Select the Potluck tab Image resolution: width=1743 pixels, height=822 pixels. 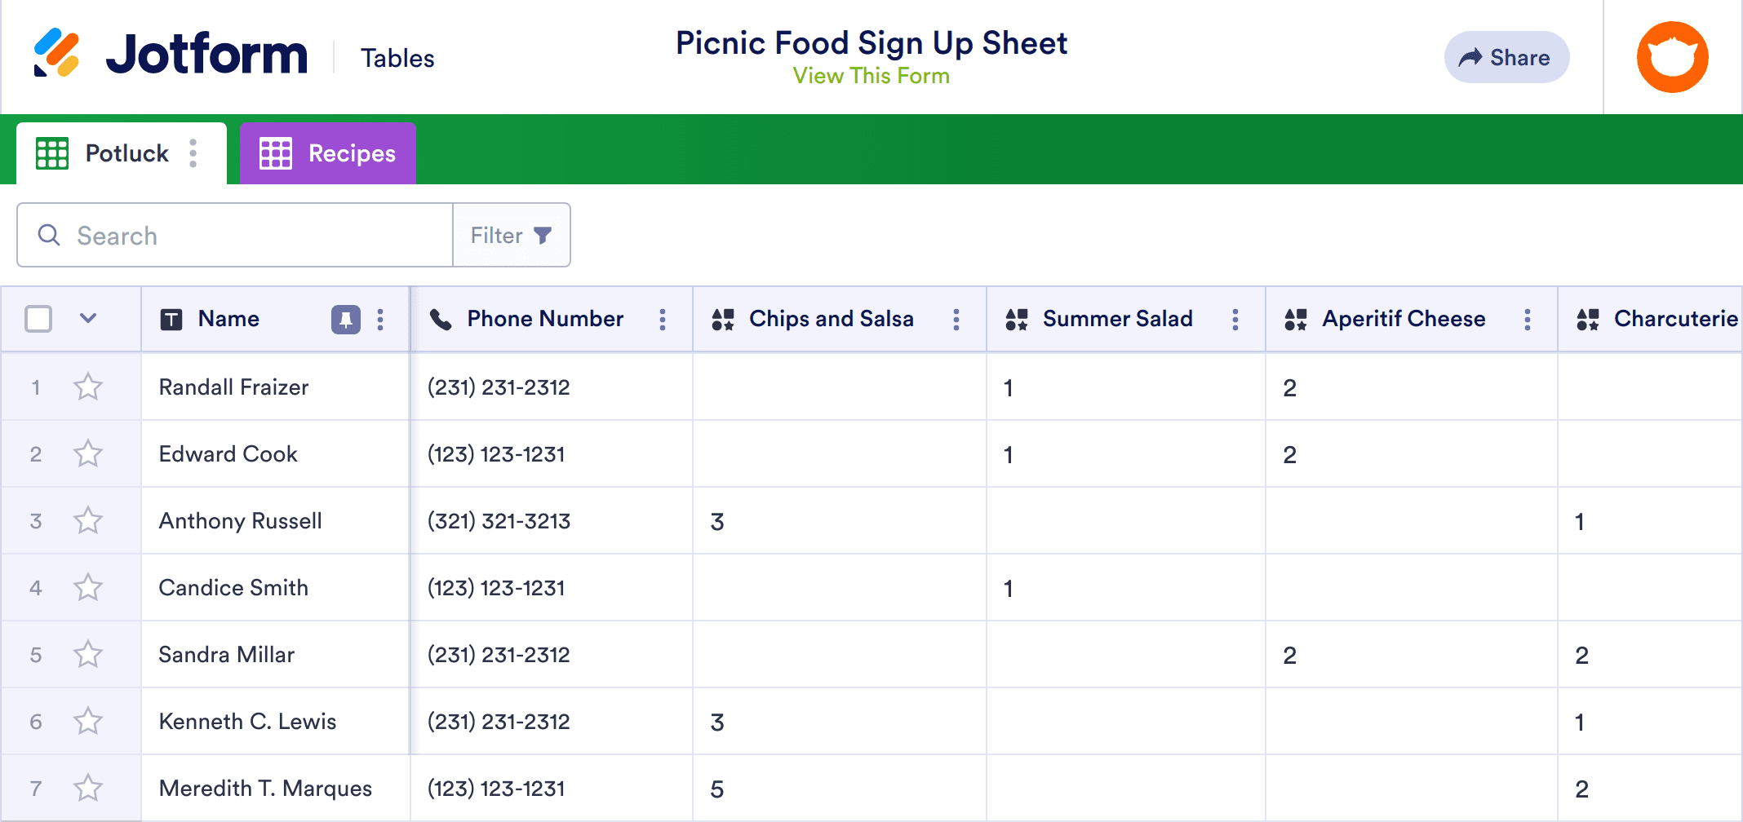click(x=126, y=153)
